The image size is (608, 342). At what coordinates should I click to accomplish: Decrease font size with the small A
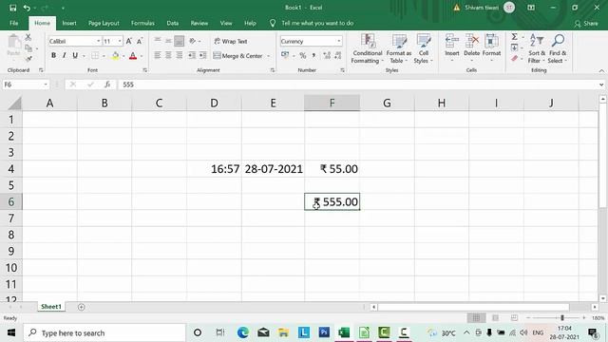(140, 41)
